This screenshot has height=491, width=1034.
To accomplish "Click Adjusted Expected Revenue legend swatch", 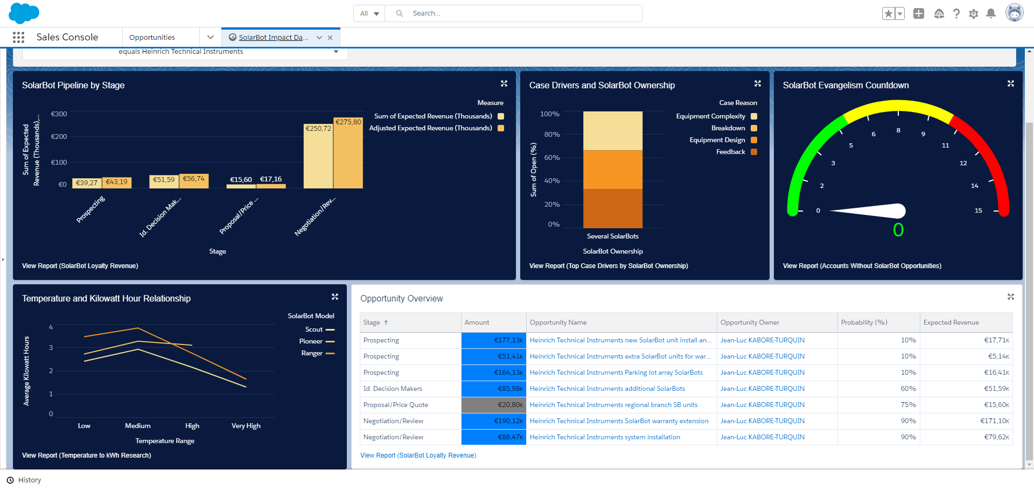I will 501,128.
